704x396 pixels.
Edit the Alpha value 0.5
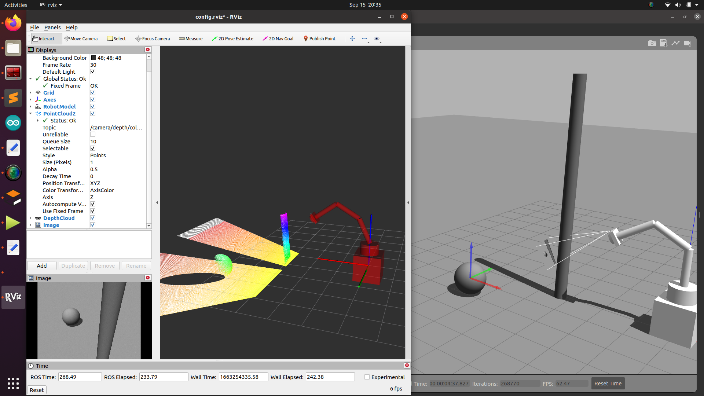(x=117, y=169)
